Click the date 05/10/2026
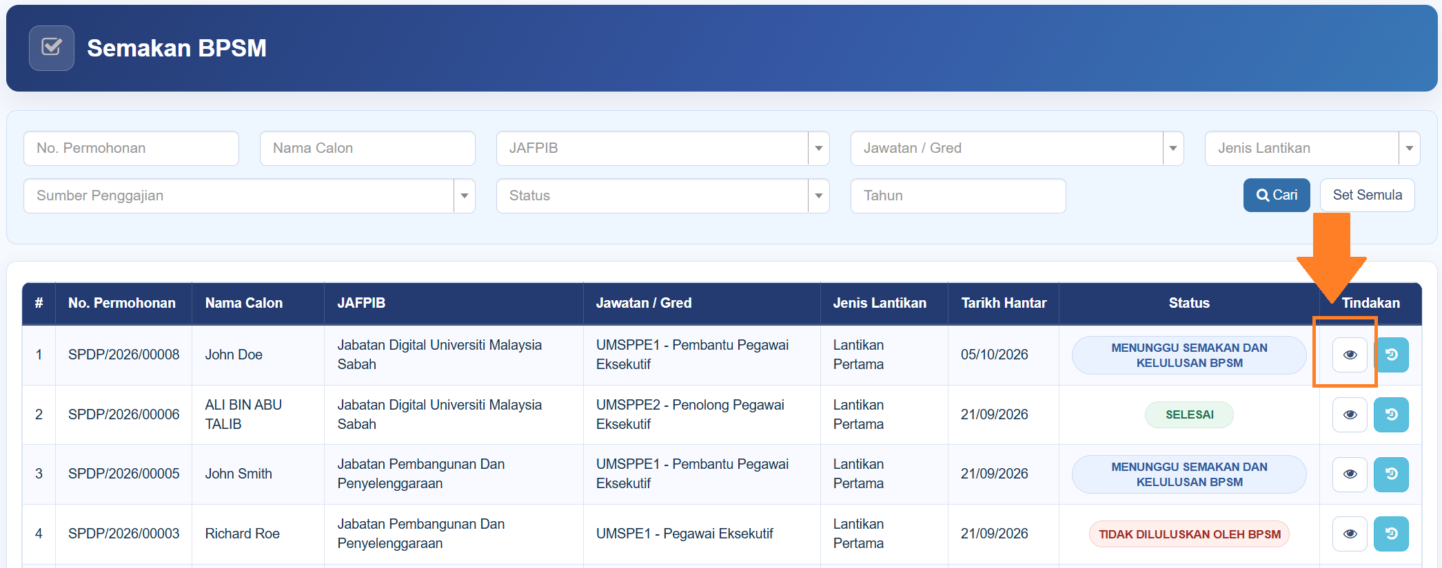 [x=995, y=355]
